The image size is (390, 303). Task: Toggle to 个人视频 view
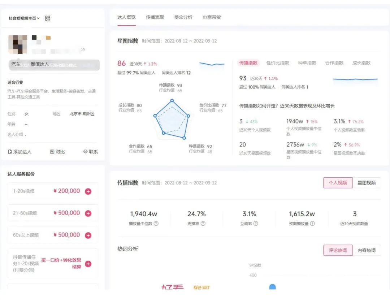(338, 183)
